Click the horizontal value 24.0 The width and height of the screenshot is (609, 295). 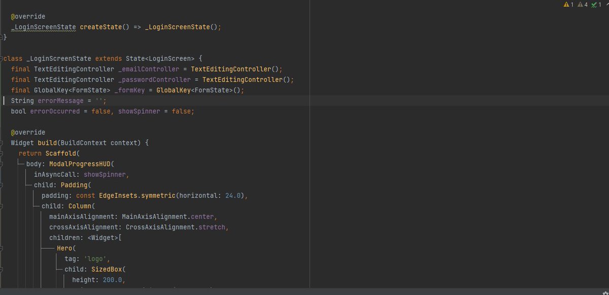click(233, 195)
